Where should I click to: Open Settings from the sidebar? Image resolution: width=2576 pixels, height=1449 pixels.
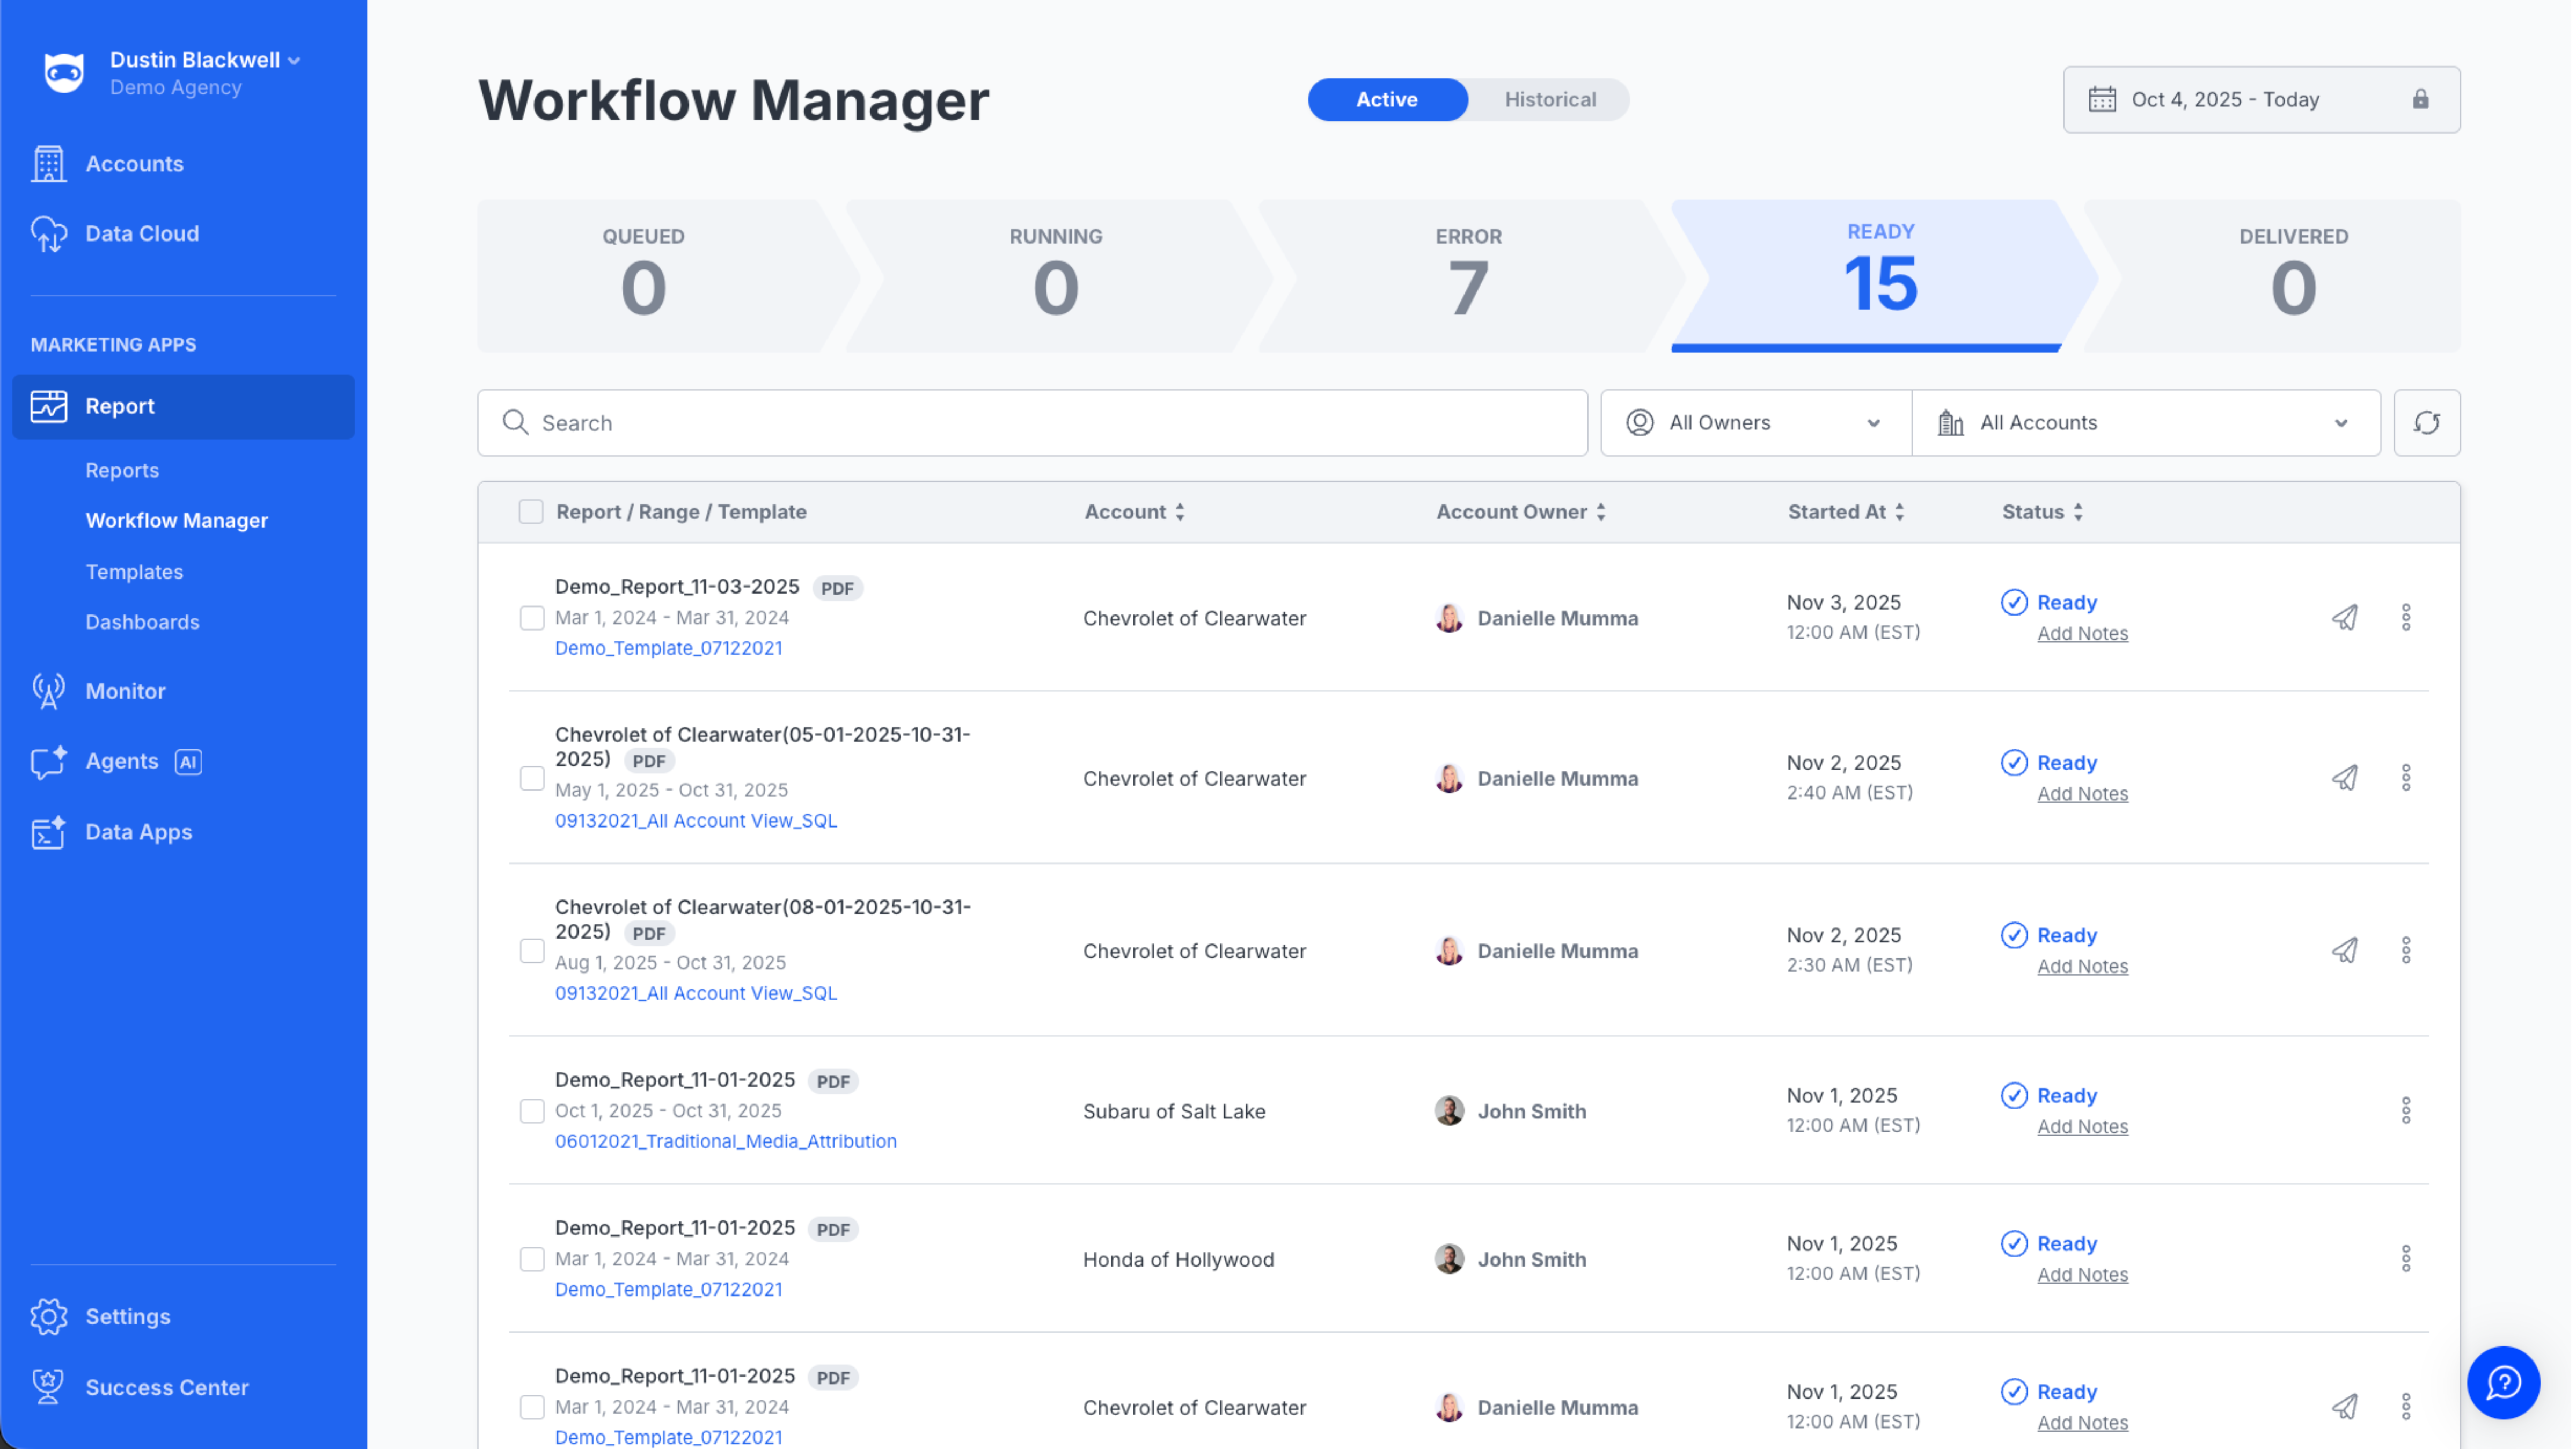[127, 1316]
